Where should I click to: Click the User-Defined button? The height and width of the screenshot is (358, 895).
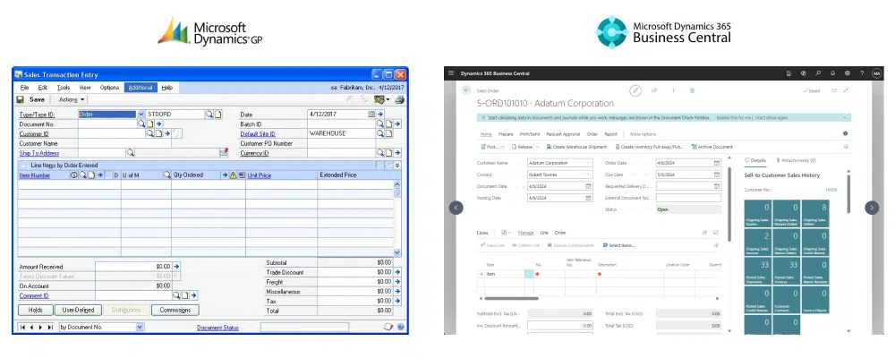(x=78, y=310)
